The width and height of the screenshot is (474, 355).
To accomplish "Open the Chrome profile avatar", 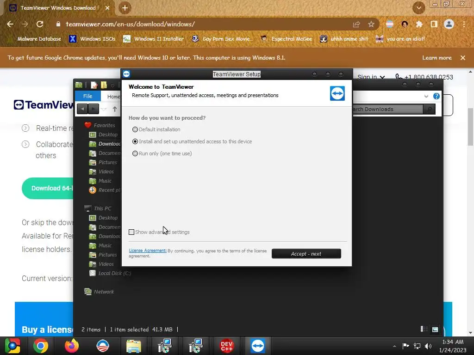I will (449, 24).
